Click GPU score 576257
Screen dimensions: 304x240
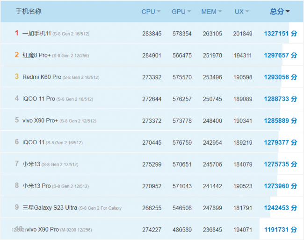coord(182,99)
